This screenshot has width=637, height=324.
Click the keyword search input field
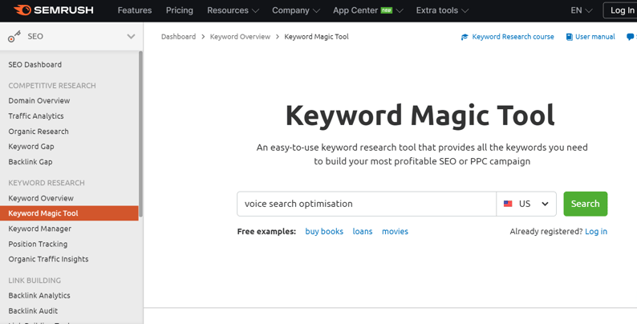tap(367, 204)
